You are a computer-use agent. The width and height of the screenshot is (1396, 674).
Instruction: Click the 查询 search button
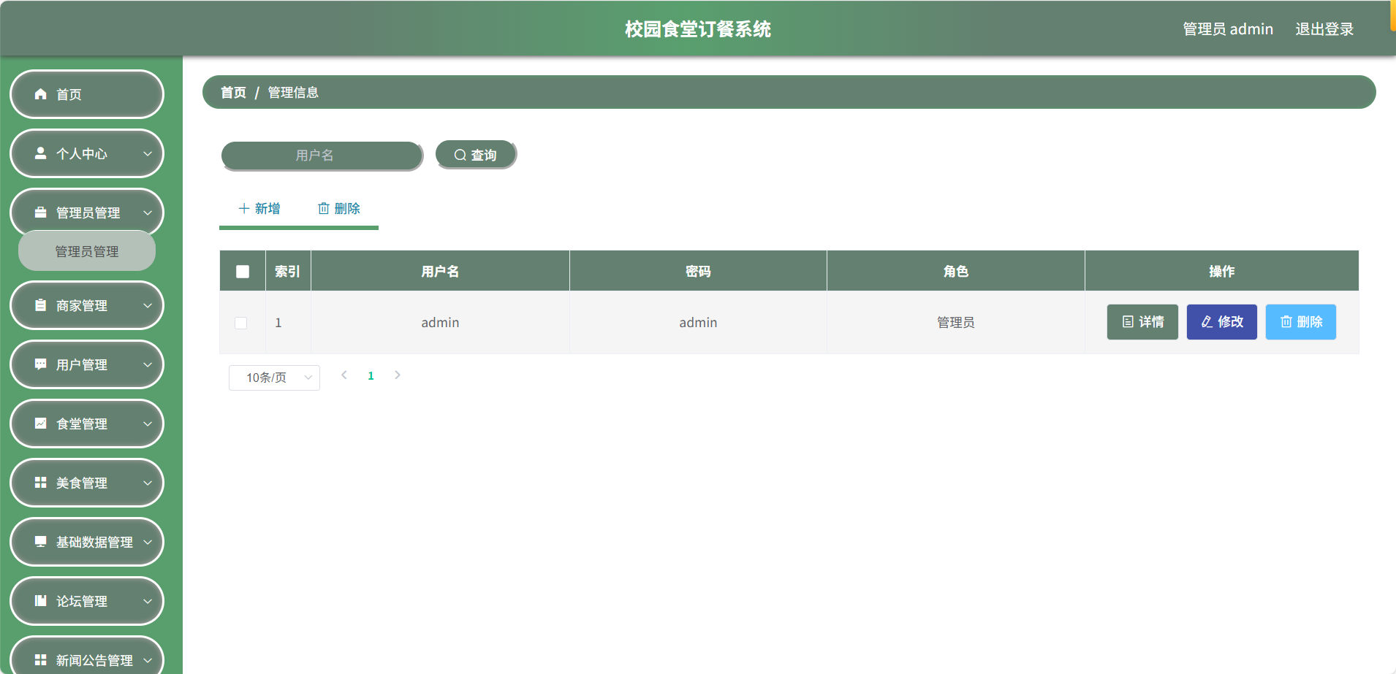tap(476, 155)
